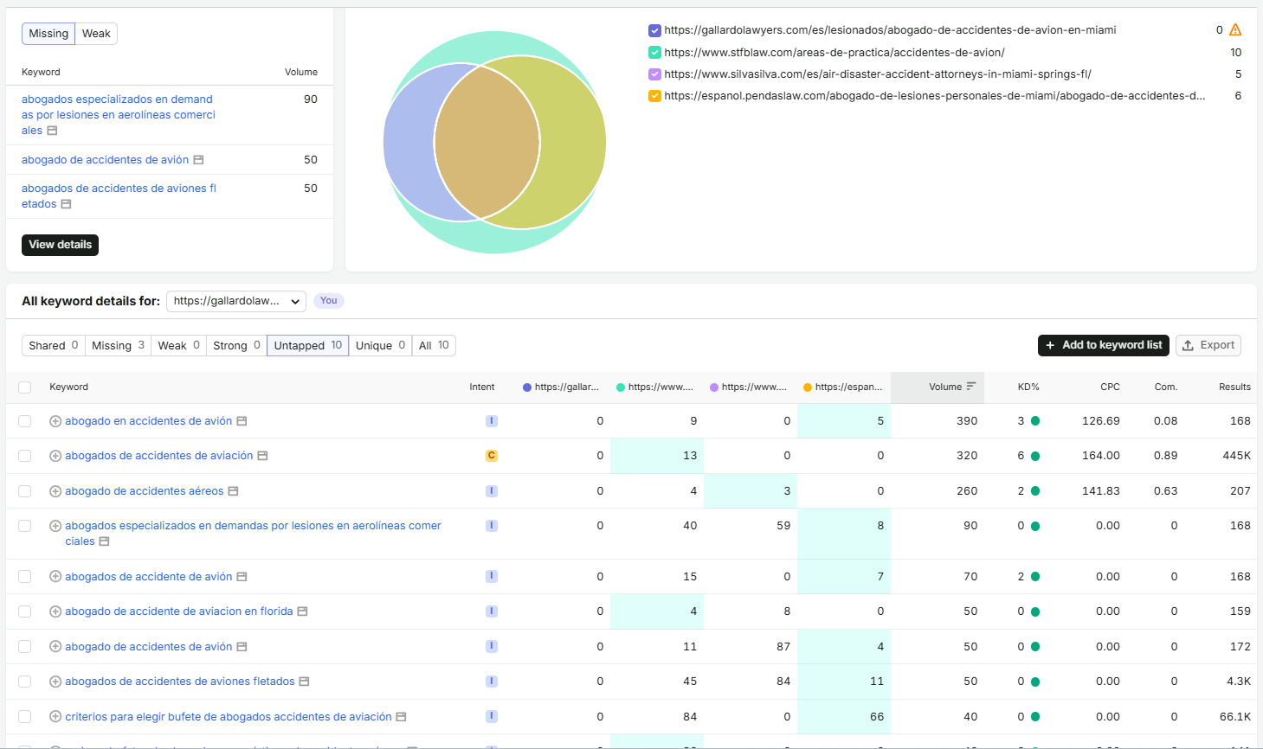Select the Strong filter tab

236,345
